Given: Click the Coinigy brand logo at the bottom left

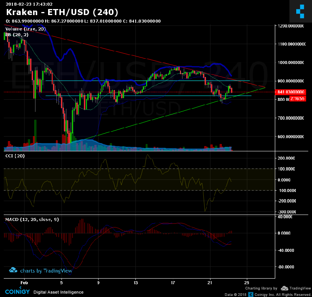Looking at the screenshot, I should 17,291.
